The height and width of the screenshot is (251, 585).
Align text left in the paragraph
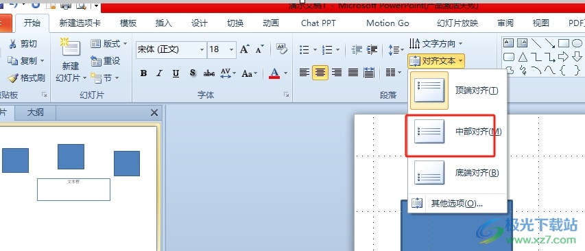tap(305, 73)
